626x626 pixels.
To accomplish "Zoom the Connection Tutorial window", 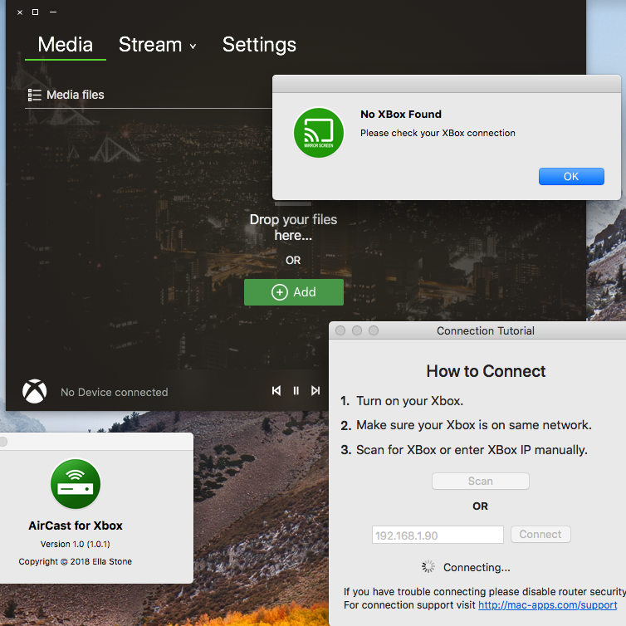I will coord(374,330).
